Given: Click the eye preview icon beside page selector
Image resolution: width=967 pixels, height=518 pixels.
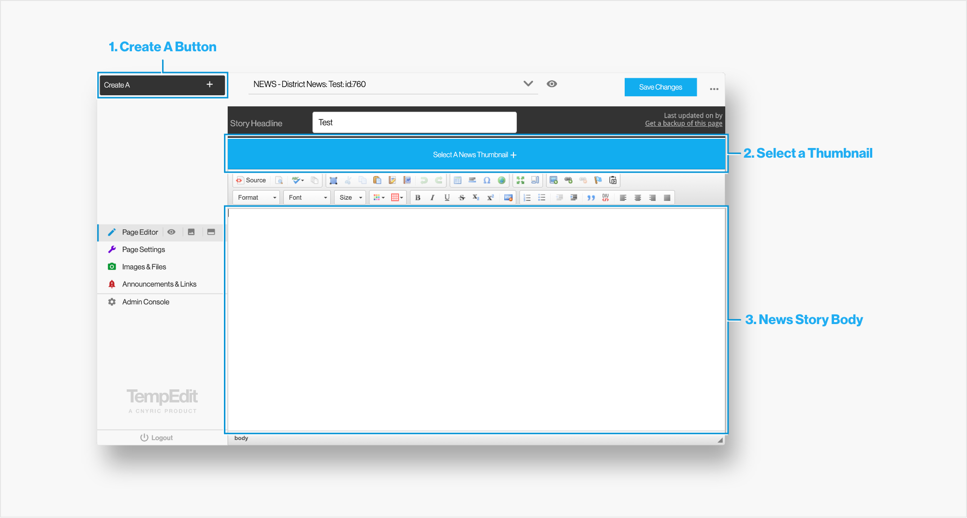Looking at the screenshot, I should 552,84.
